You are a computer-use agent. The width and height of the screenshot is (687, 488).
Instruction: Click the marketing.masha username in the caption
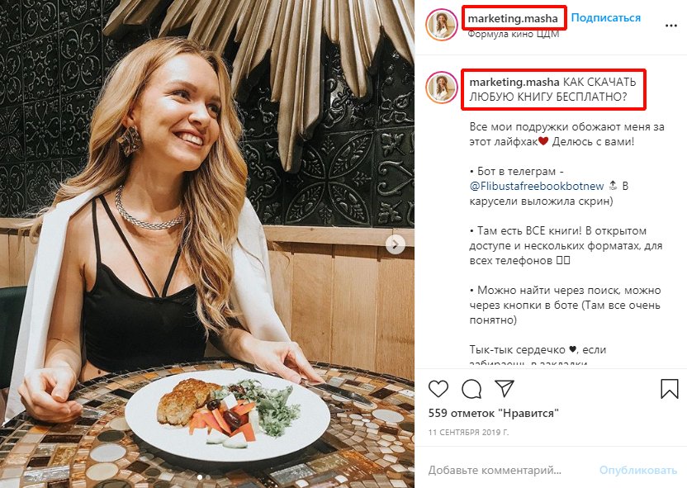(514, 82)
